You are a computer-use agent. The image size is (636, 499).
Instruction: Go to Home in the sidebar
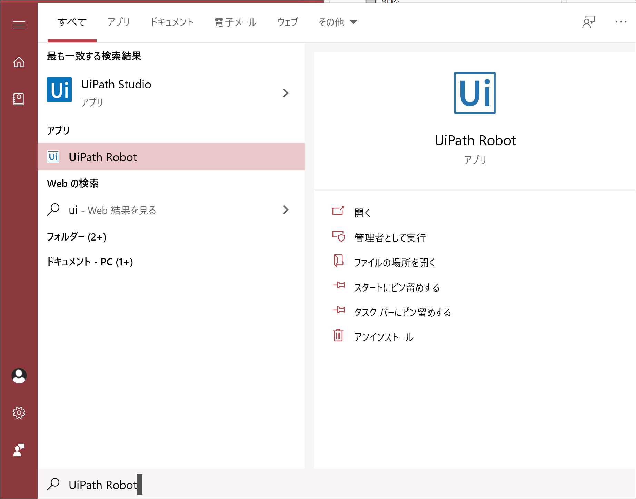tap(19, 62)
